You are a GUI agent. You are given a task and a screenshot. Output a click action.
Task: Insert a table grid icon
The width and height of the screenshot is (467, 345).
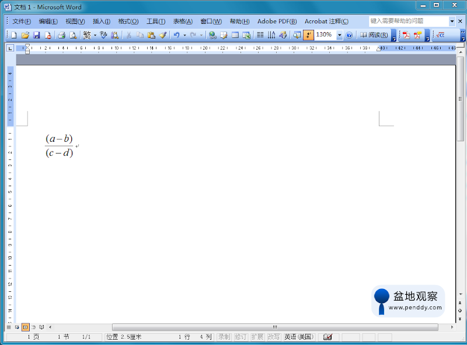[235, 35]
